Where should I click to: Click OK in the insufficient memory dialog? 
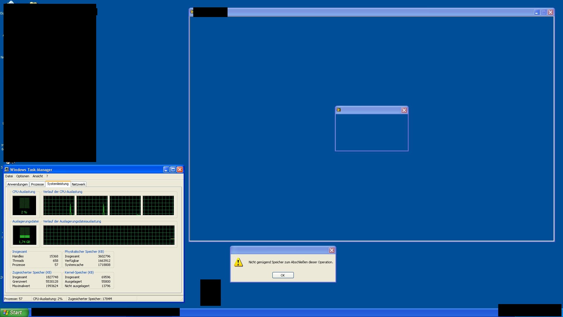[x=283, y=275]
